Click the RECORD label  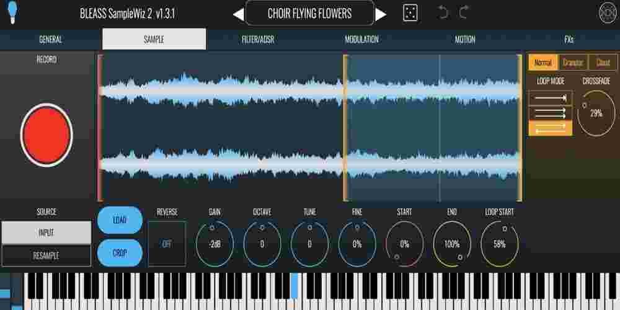[46, 60]
